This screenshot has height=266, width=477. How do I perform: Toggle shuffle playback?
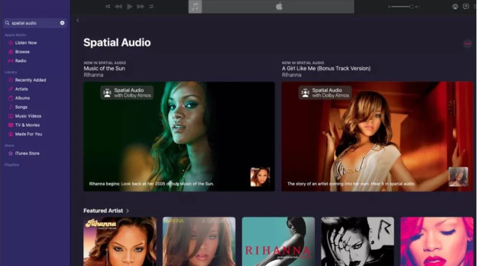click(107, 6)
